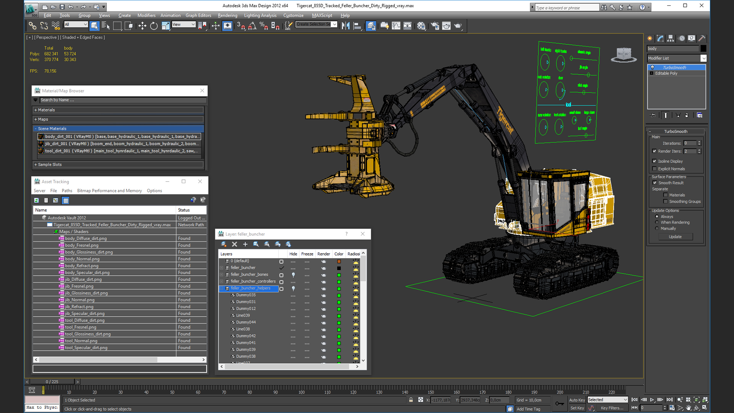This screenshot has height=413, width=734.
Task: Expand the Materials group in browser
Action: 36,110
